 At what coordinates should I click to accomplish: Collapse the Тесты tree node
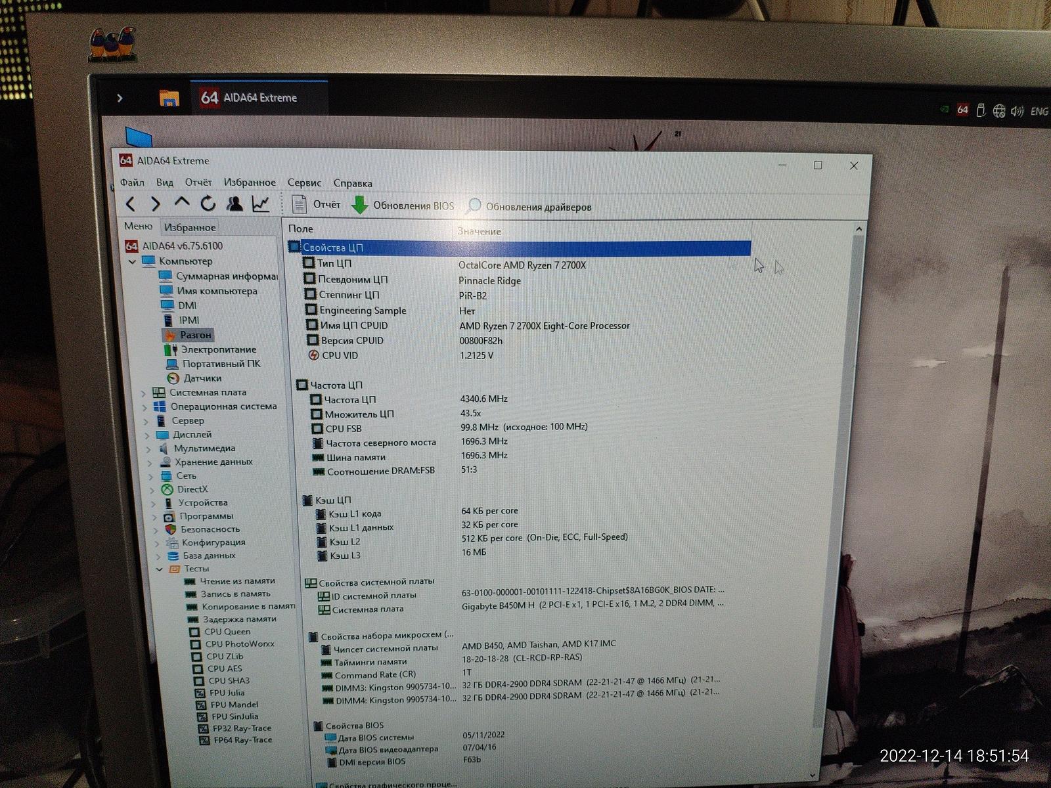(160, 569)
